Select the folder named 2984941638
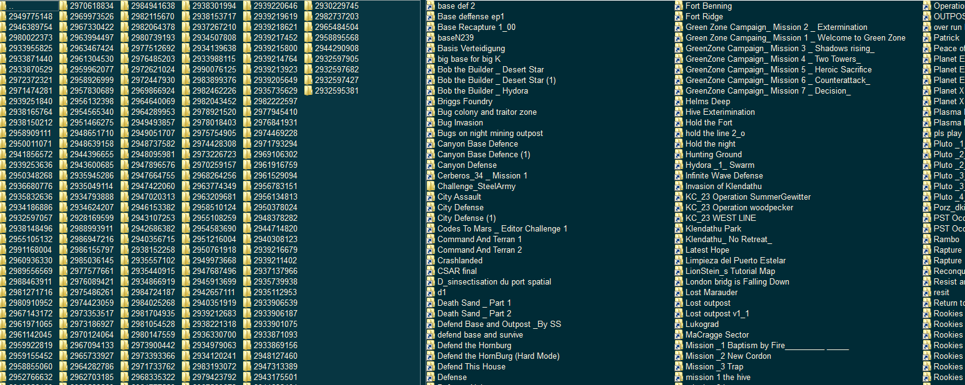965x385 pixels. coord(152,6)
